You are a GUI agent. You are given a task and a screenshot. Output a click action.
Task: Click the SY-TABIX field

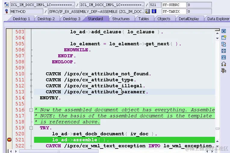point(174,11)
